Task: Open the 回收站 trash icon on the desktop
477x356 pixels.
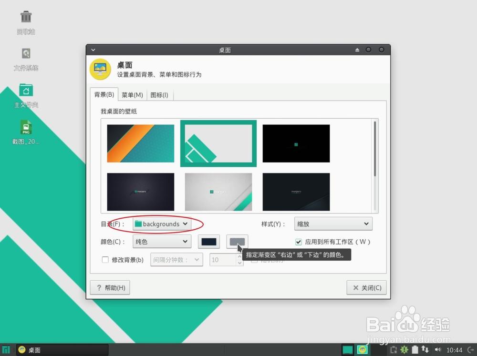Action: 26,18
